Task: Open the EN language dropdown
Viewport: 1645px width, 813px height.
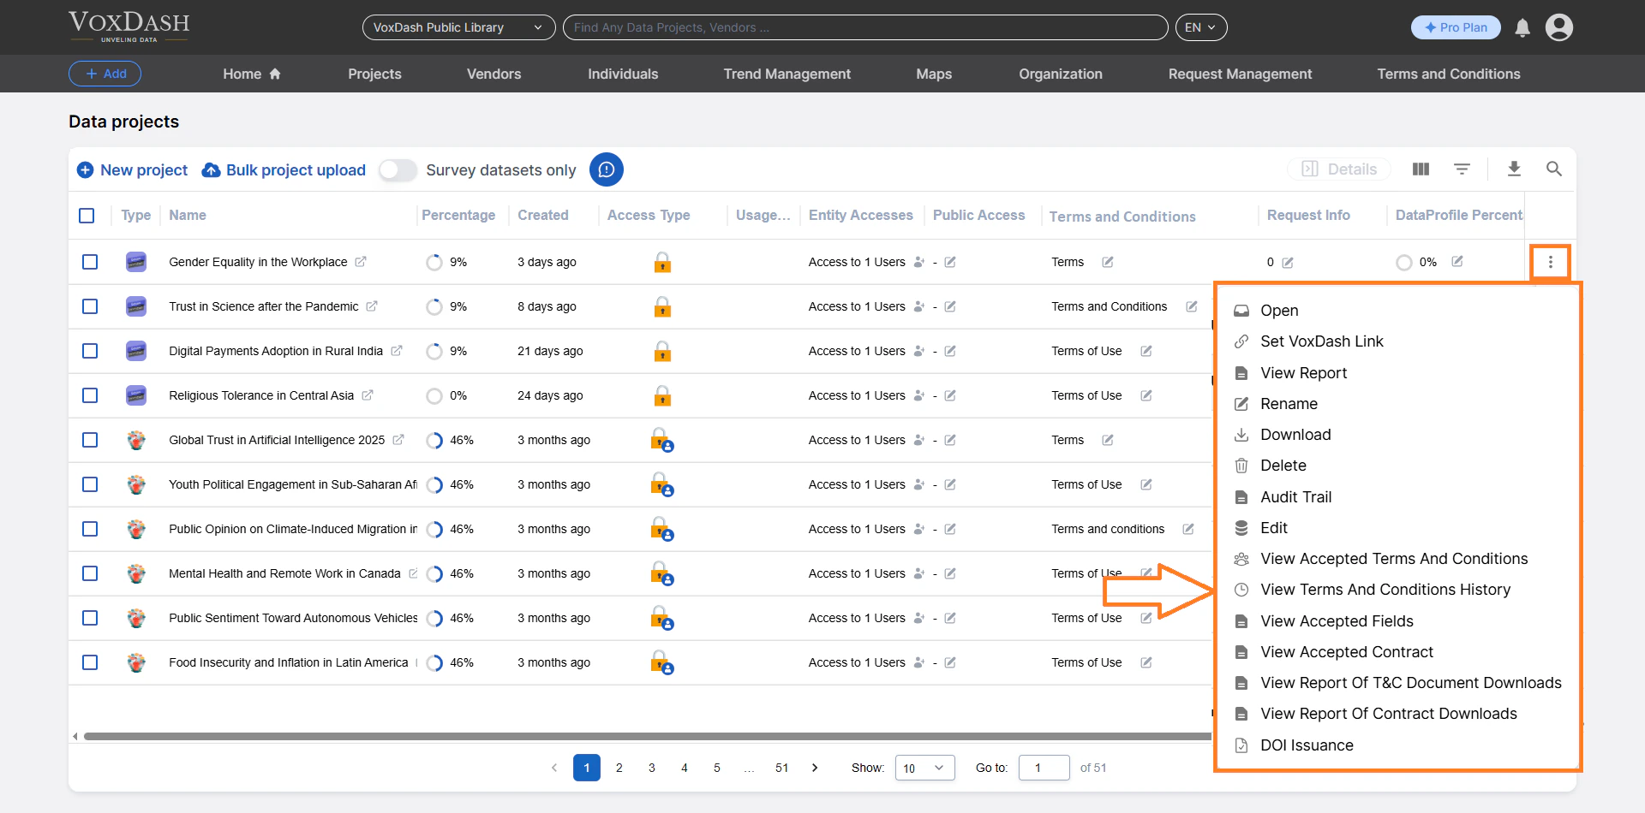Action: click(x=1201, y=27)
